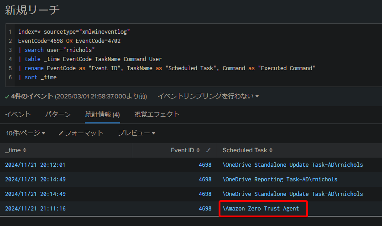Select timestamp 2024/11/21 21:11:16
The width and height of the screenshot is (382, 226).
tap(35, 209)
